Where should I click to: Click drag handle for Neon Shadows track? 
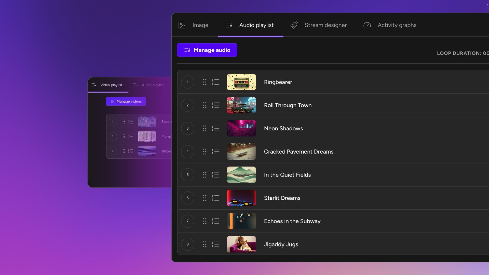[205, 128]
